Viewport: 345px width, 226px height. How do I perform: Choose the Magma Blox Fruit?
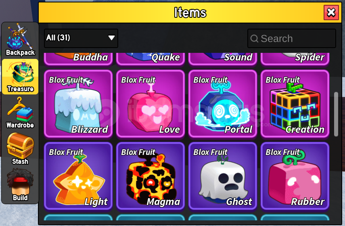click(x=151, y=176)
